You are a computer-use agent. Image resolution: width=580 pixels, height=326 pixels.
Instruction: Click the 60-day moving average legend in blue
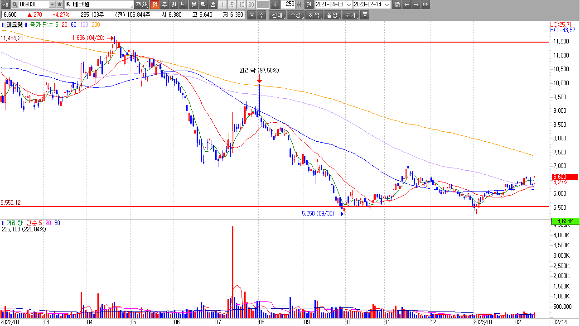[73, 25]
